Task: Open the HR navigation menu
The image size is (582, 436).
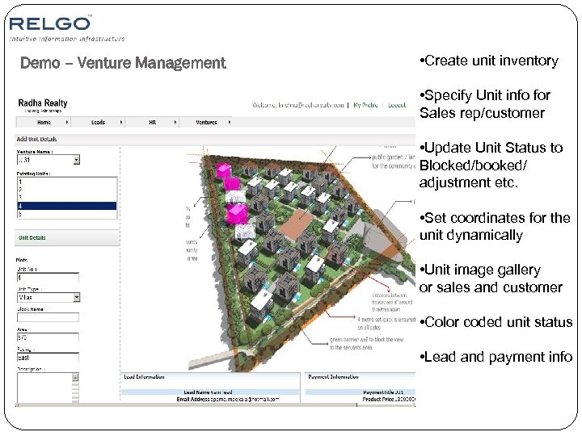Action: 152,123
